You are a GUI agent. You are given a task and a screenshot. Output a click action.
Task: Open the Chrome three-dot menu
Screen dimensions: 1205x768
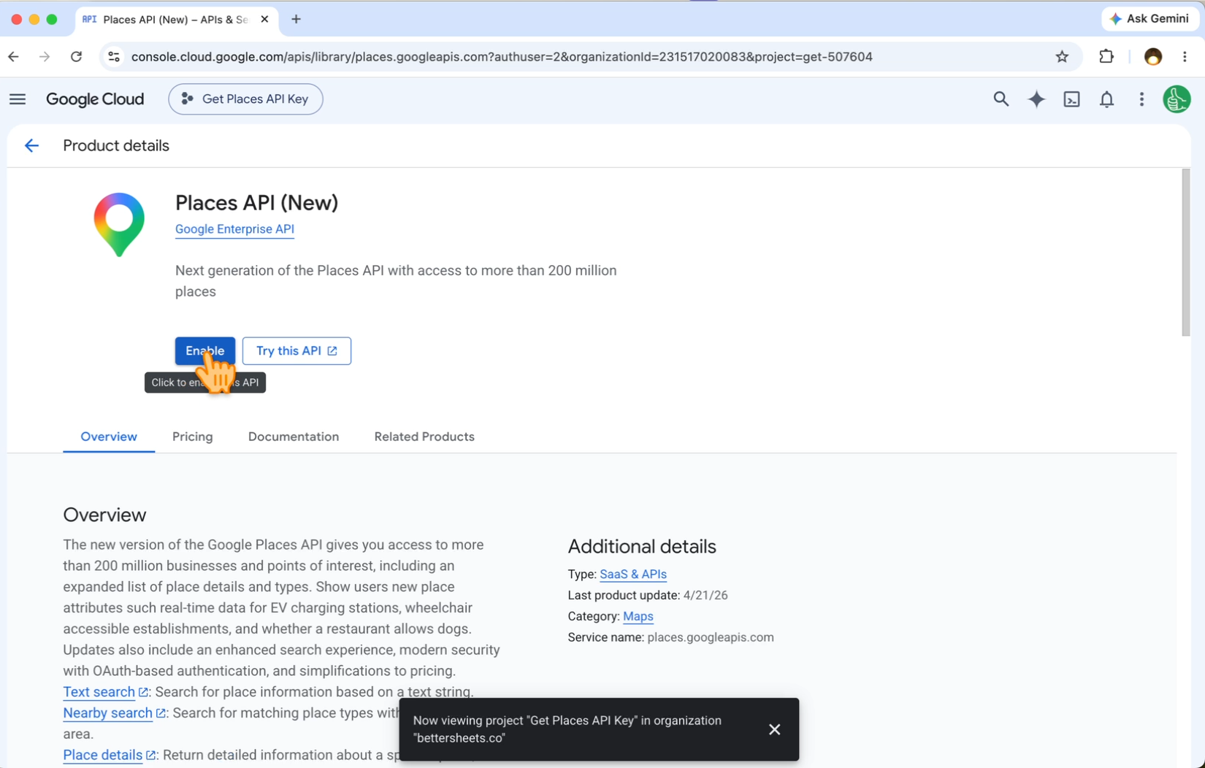pyautogui.click(x=1185, y=57)
